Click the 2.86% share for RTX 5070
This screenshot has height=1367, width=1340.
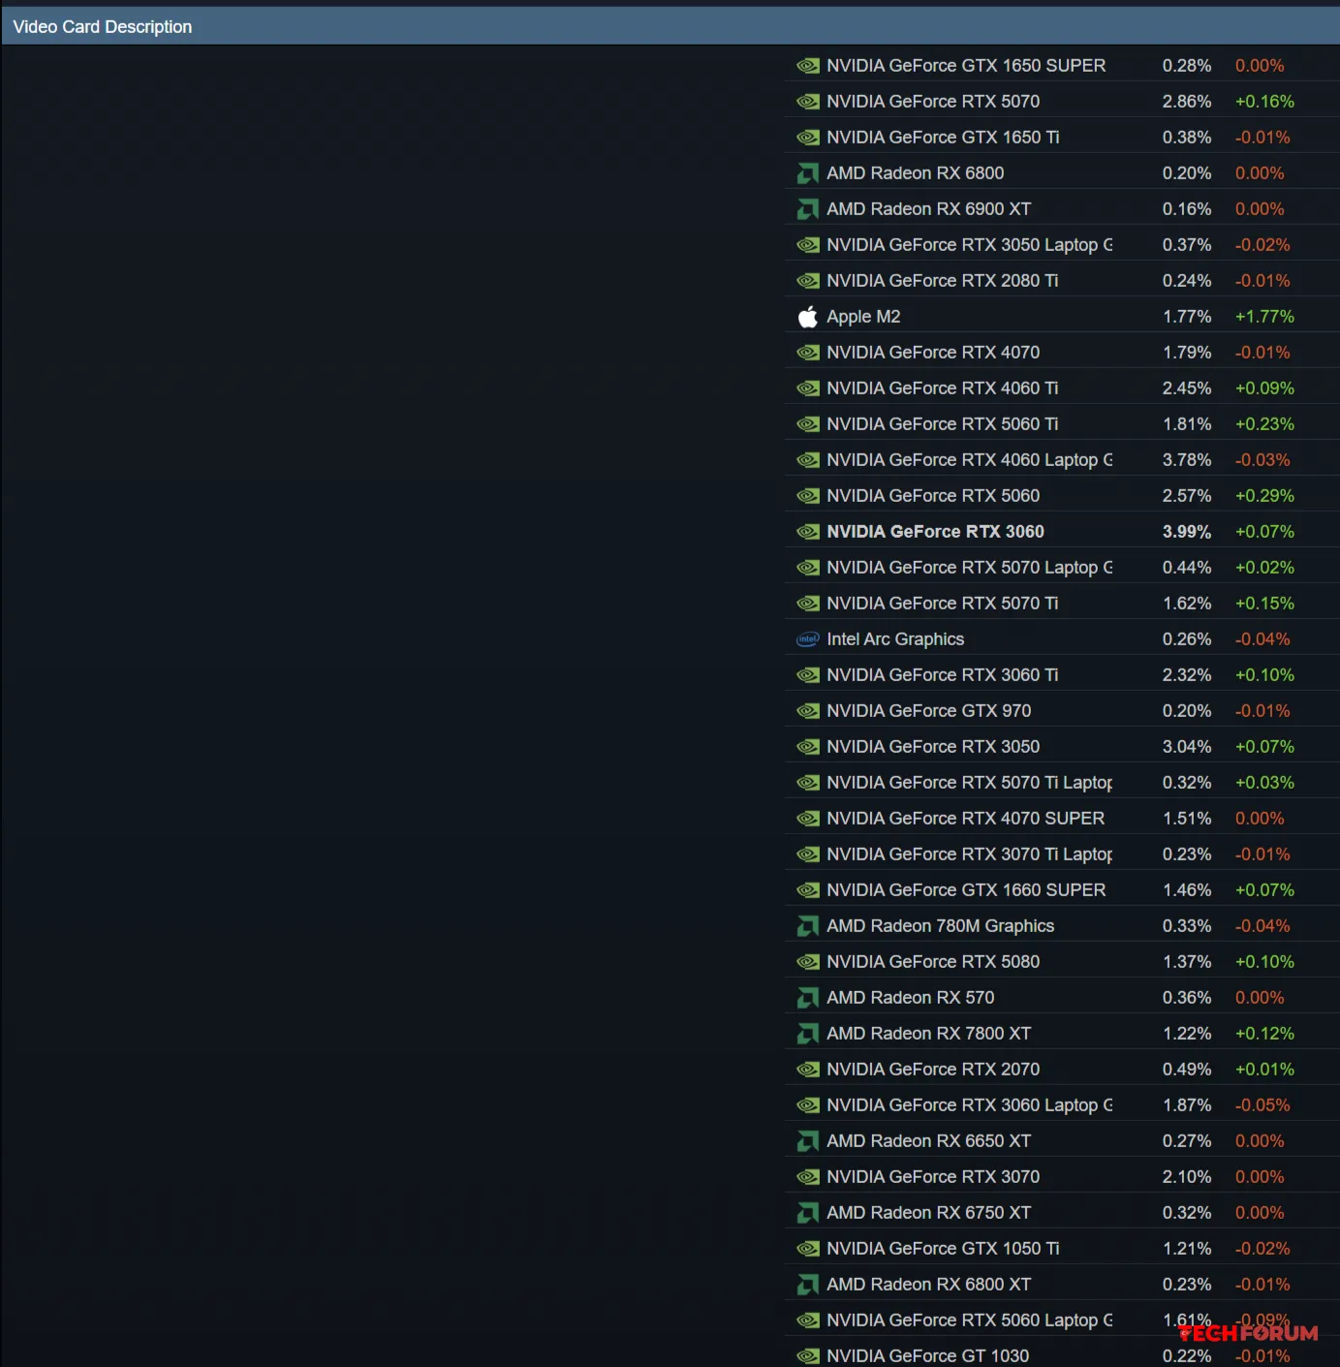(1187, 102)
